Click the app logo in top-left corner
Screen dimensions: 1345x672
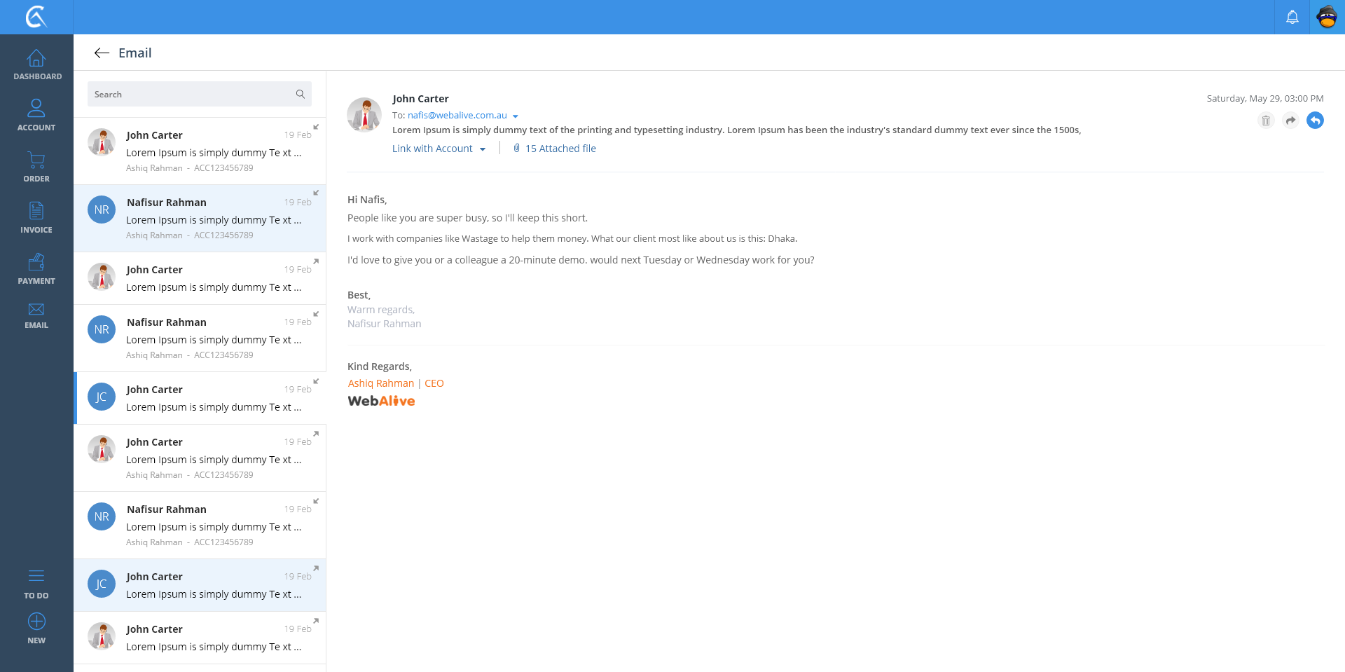(x=36, y=17)
